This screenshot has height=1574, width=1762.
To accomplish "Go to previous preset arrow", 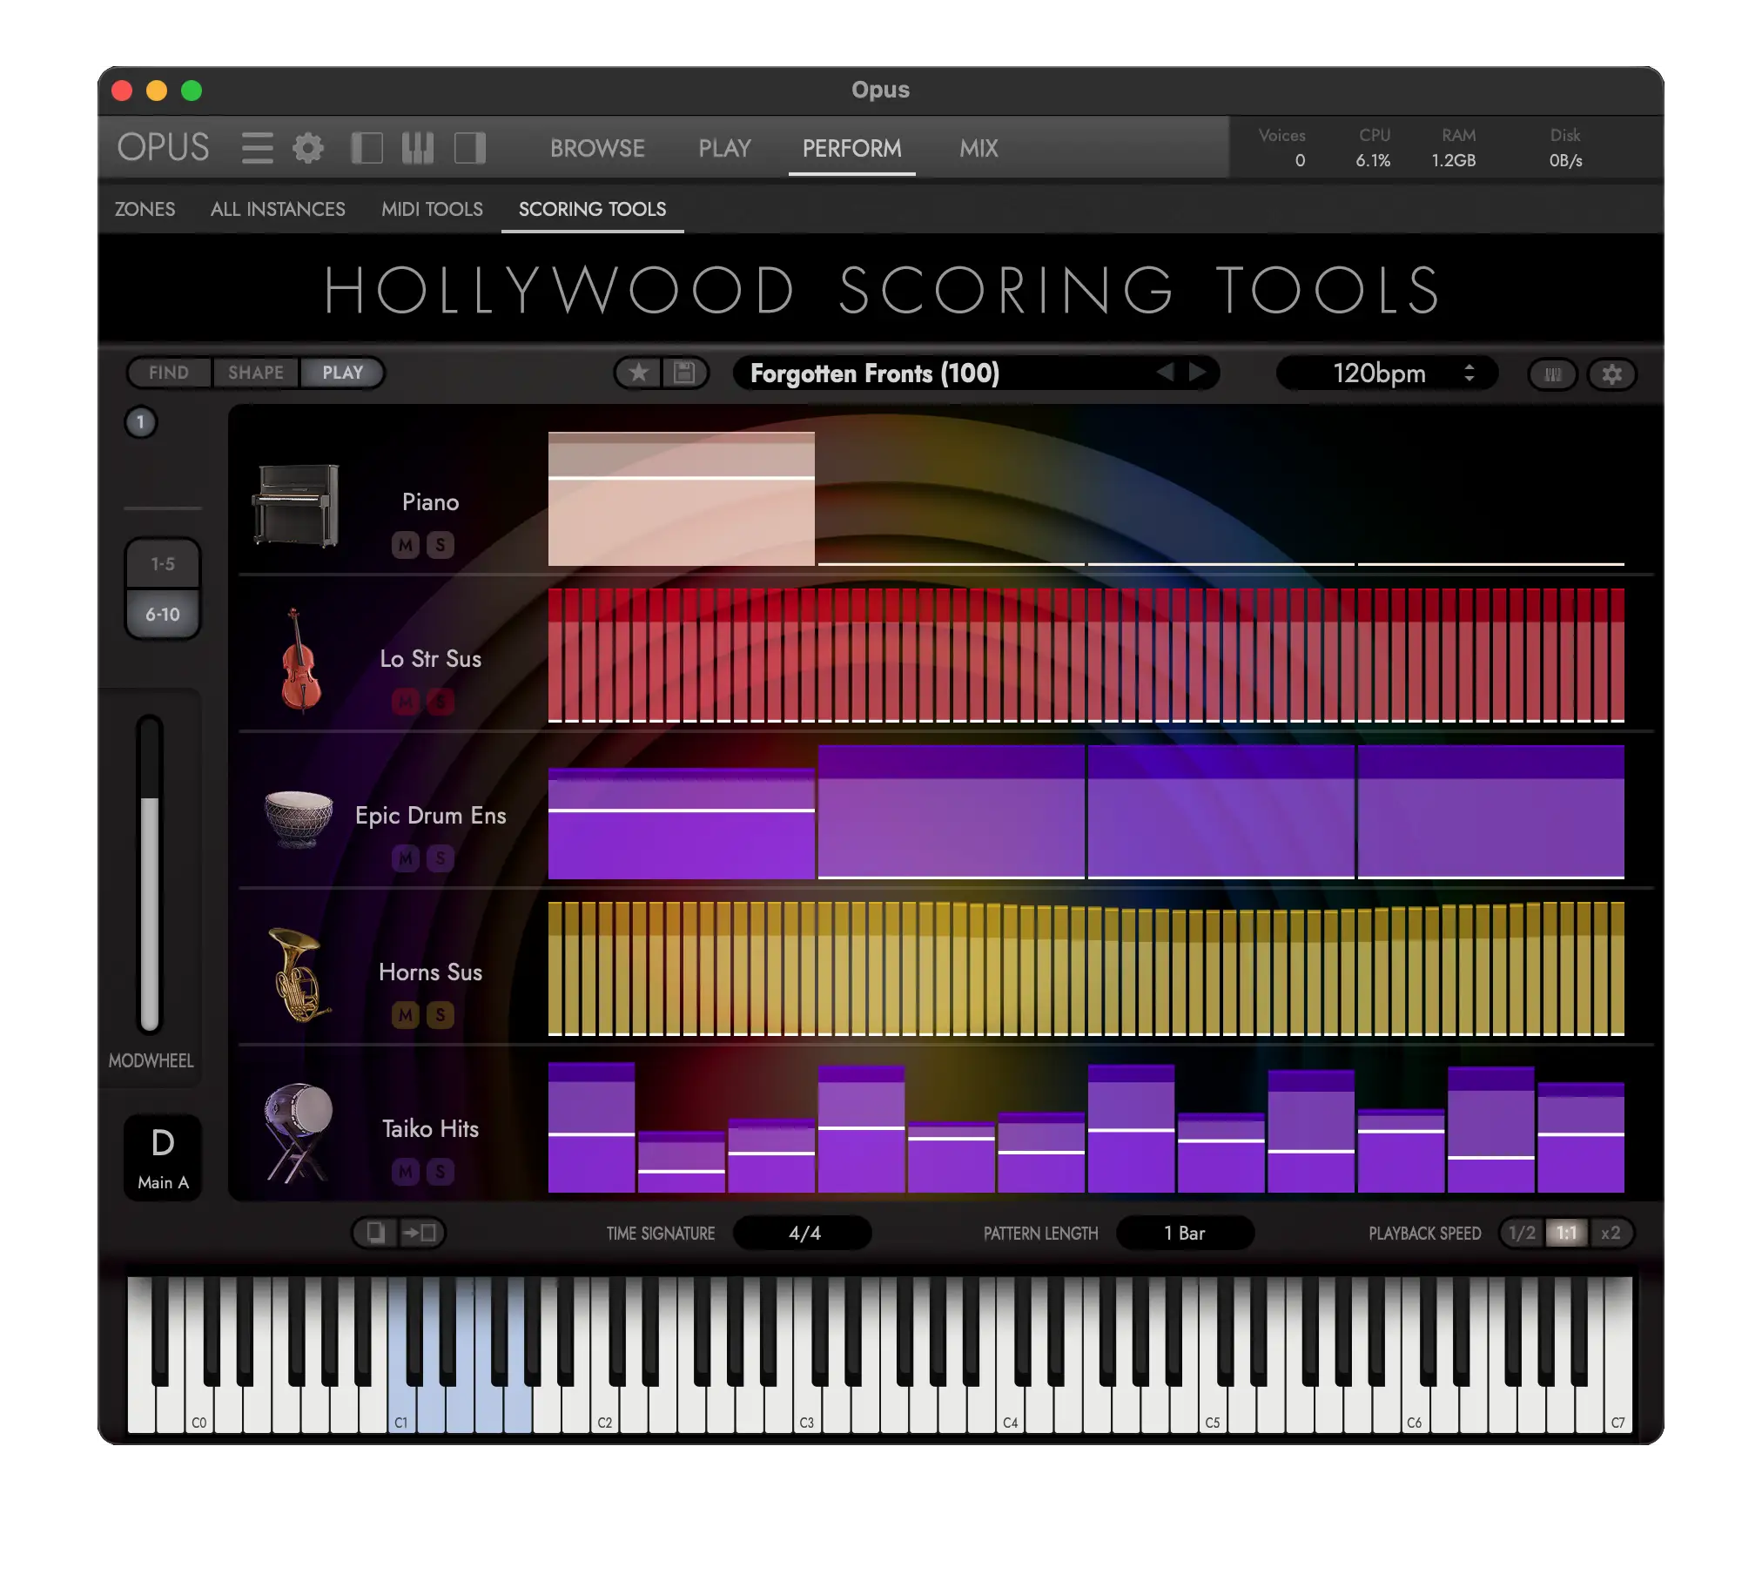I will coord(1165,373).
